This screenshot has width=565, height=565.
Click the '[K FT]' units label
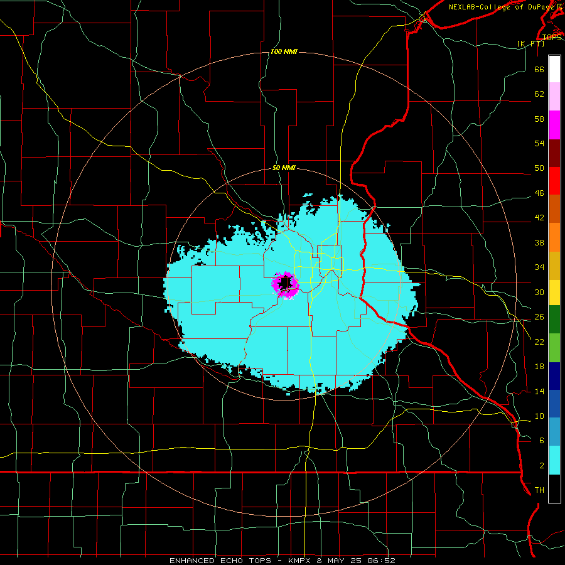point(531,44)
